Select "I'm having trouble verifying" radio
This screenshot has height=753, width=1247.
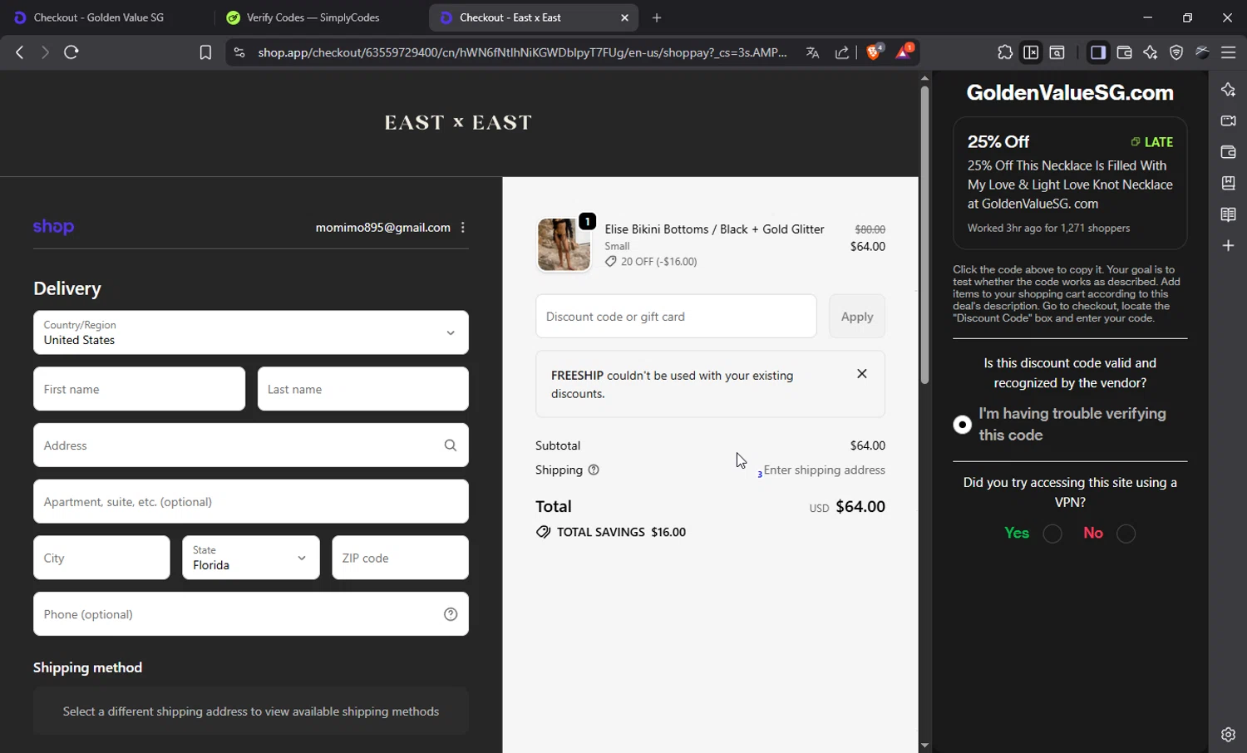[x=962, y=425]
